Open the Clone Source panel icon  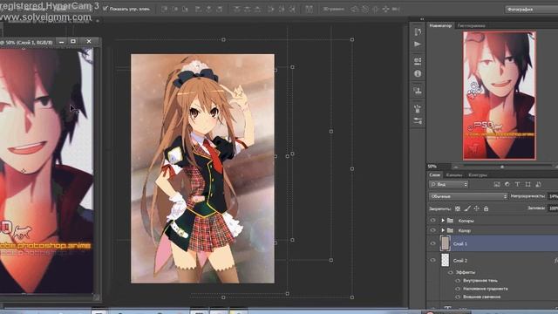418,91
